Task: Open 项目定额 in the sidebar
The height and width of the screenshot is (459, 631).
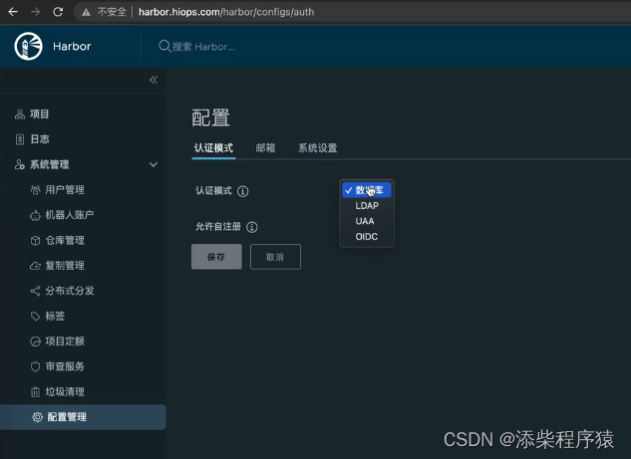Action: 65,342
